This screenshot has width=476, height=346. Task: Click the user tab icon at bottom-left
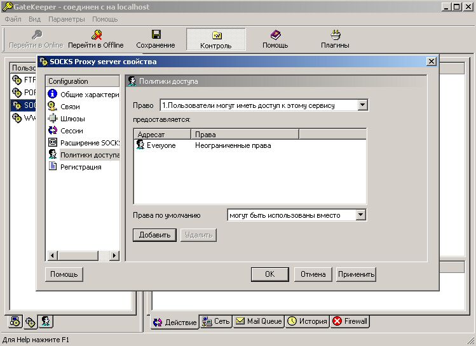click(46, 321)
